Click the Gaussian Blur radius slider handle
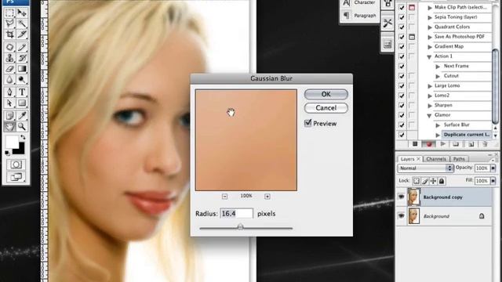 click(241, 227)
